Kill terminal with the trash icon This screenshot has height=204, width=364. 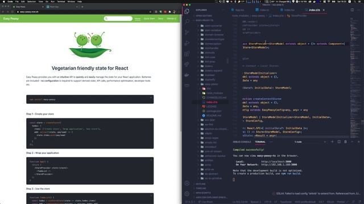coord(345,142)
